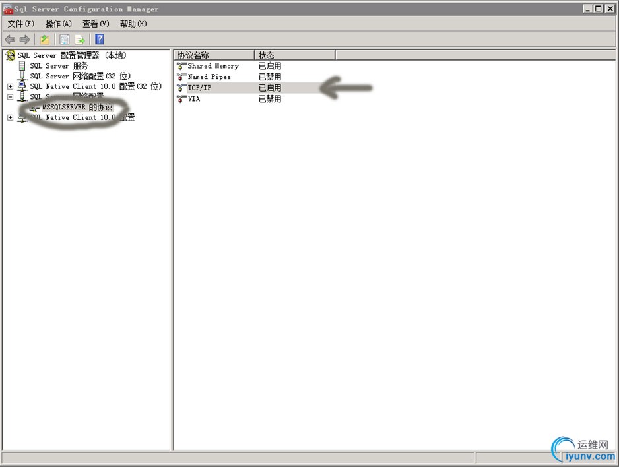This screenshot has width=619, height=467.
Task: Click the SQL Server 网络配置 (32 位) icon
Action: coord(22,76)
